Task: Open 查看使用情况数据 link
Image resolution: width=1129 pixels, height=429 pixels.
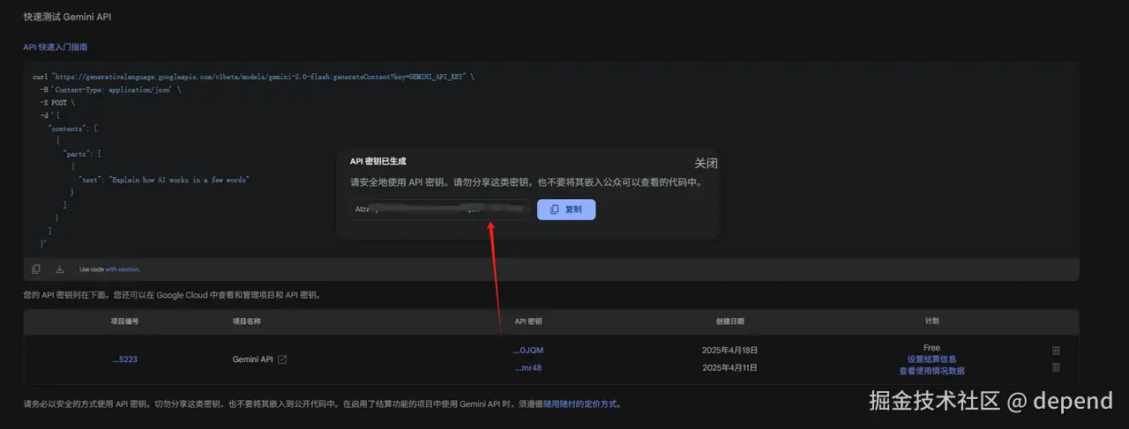Action: [931, 371]
